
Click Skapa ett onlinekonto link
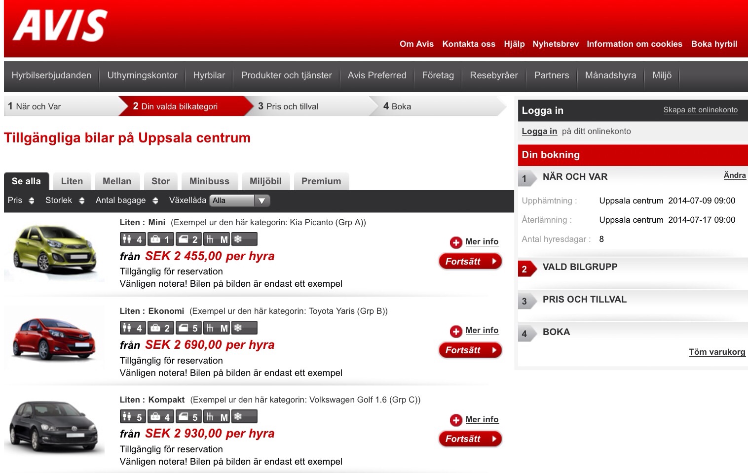coord(700,110)
